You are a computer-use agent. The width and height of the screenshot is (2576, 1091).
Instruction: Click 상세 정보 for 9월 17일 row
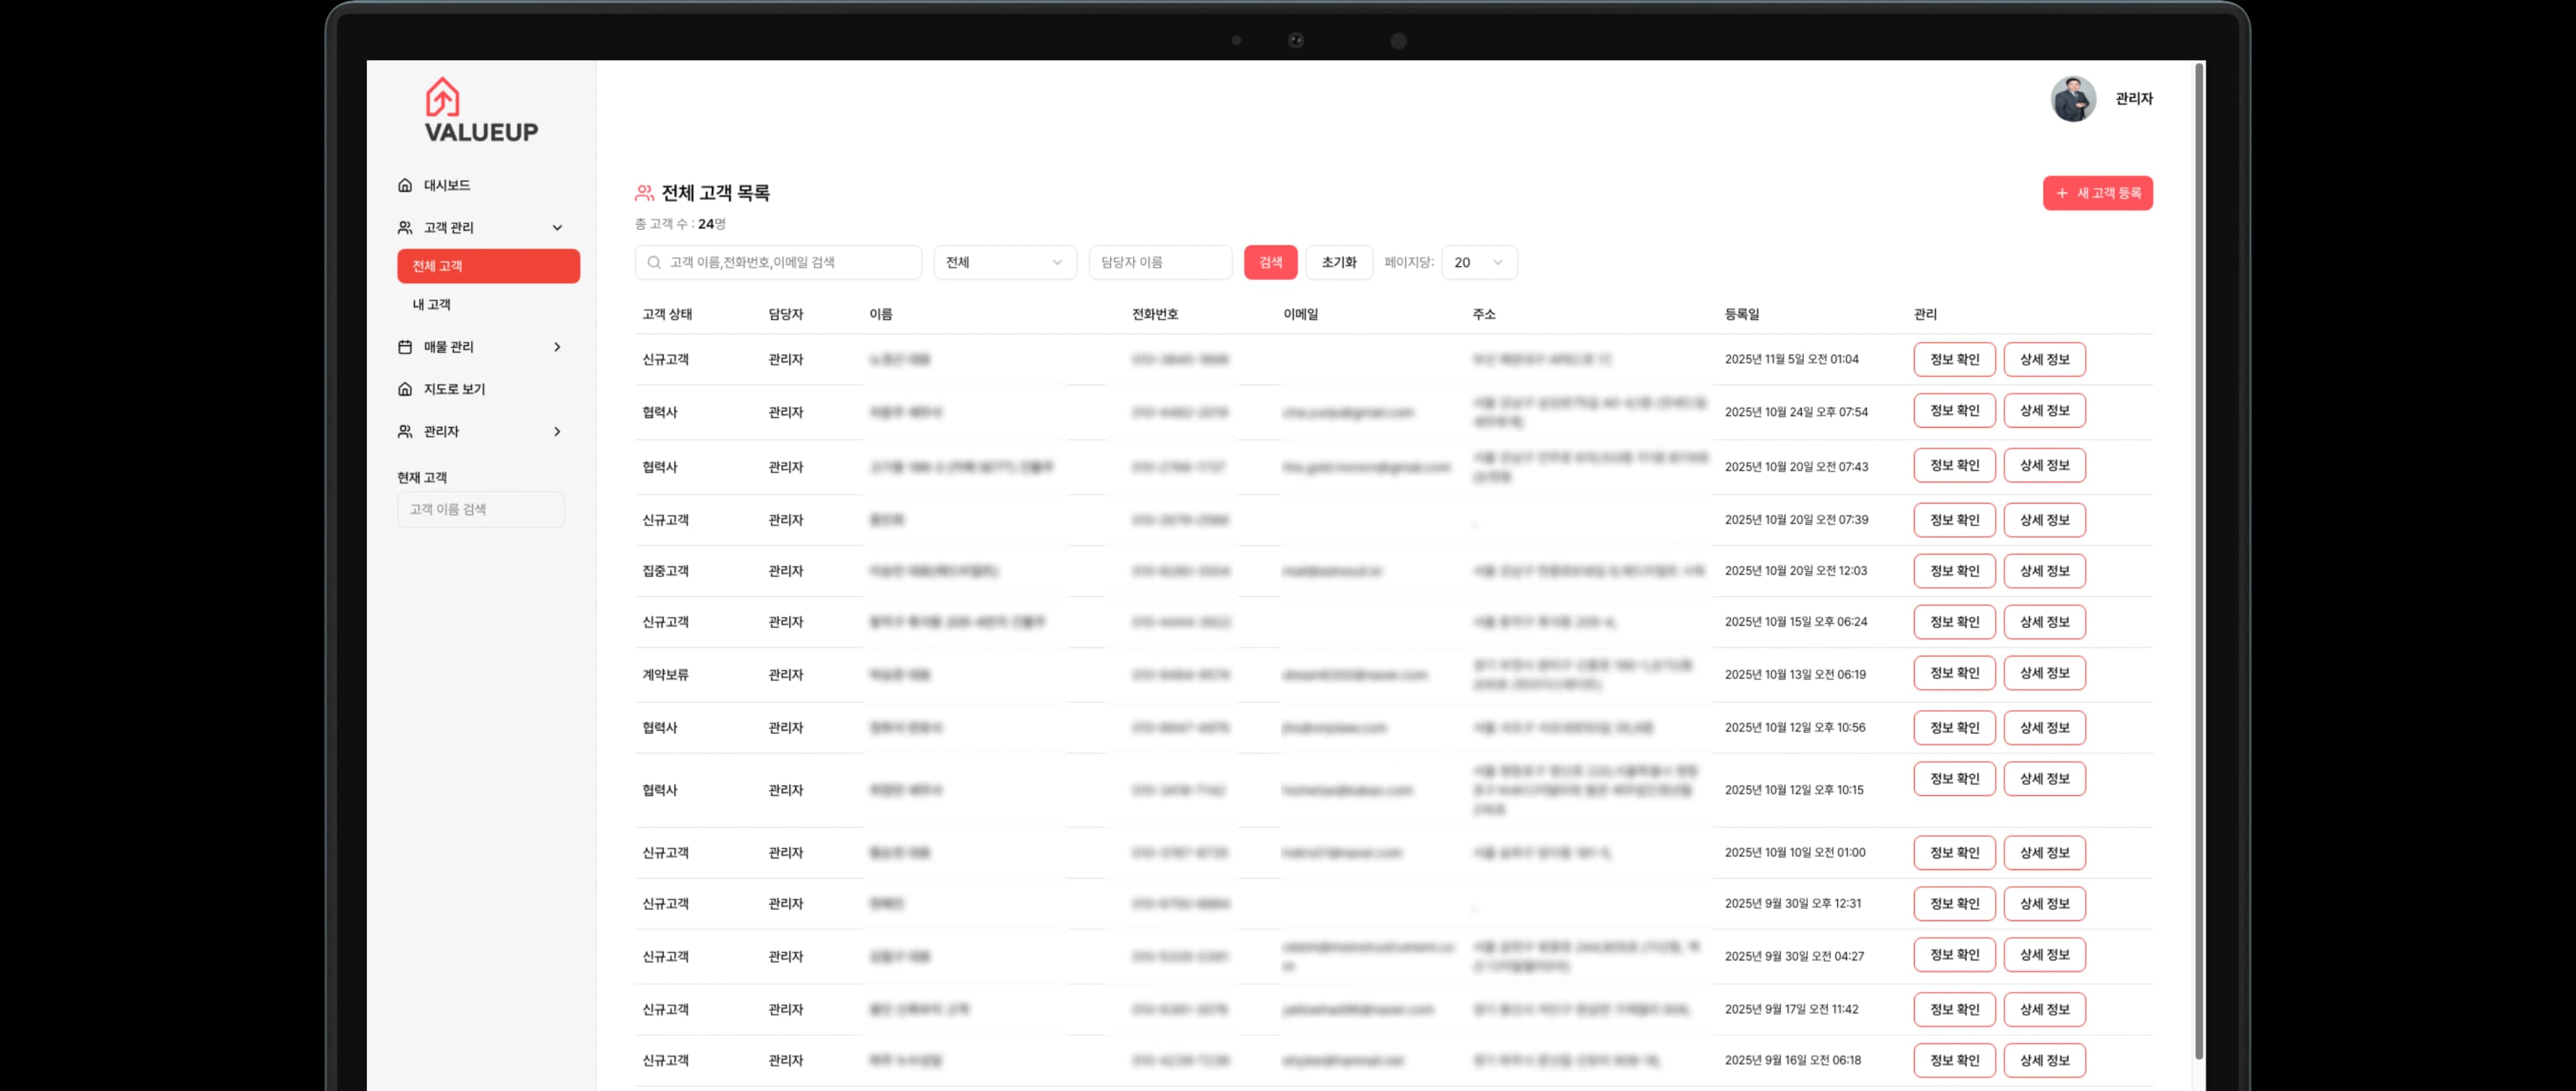click(x=2044, y=1009)
